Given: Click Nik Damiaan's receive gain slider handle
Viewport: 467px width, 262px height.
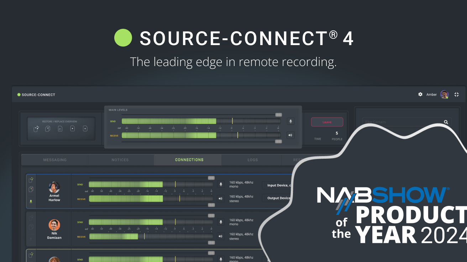Looking at the screenshot, I should click(211, 242).
